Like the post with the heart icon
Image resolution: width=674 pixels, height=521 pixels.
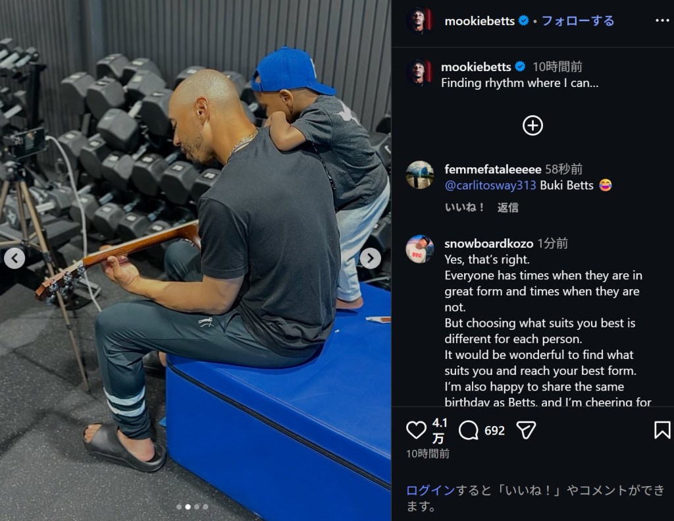coord(416,430)
